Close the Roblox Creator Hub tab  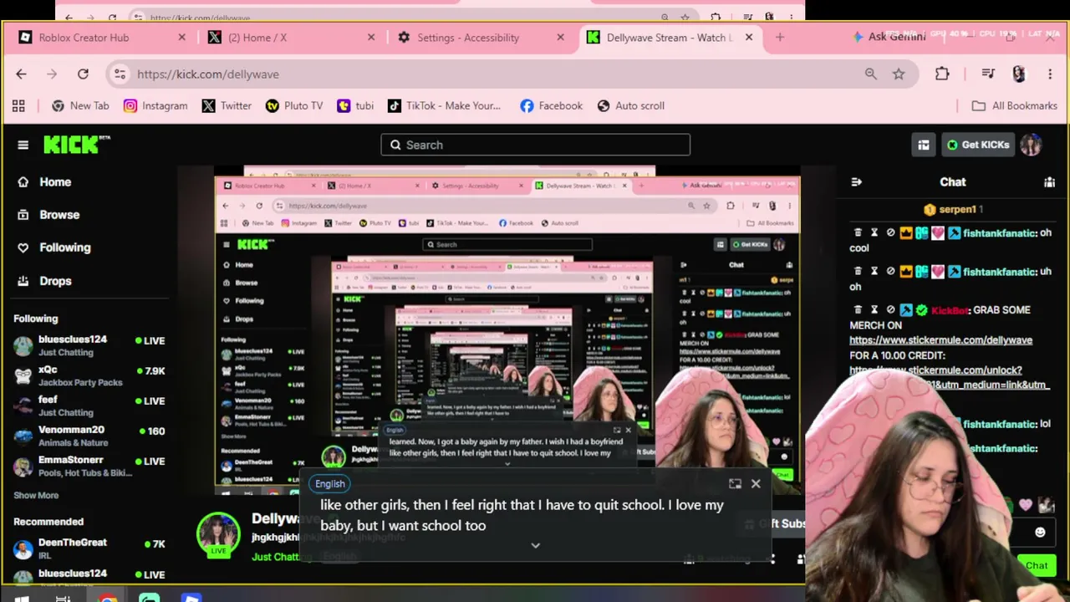182,38
